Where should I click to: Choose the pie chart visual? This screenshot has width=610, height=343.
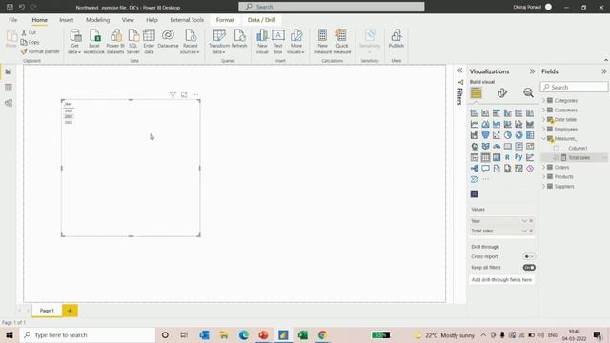coord(508,135)
